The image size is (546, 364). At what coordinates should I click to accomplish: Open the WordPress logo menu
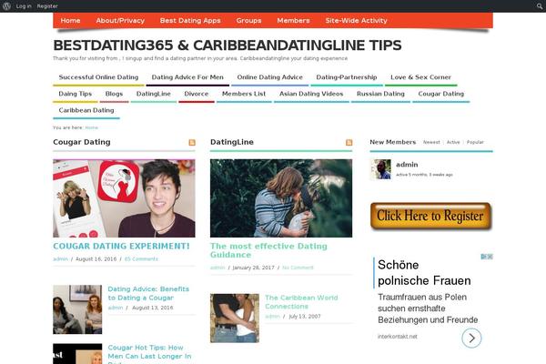(x=6, y=6)
